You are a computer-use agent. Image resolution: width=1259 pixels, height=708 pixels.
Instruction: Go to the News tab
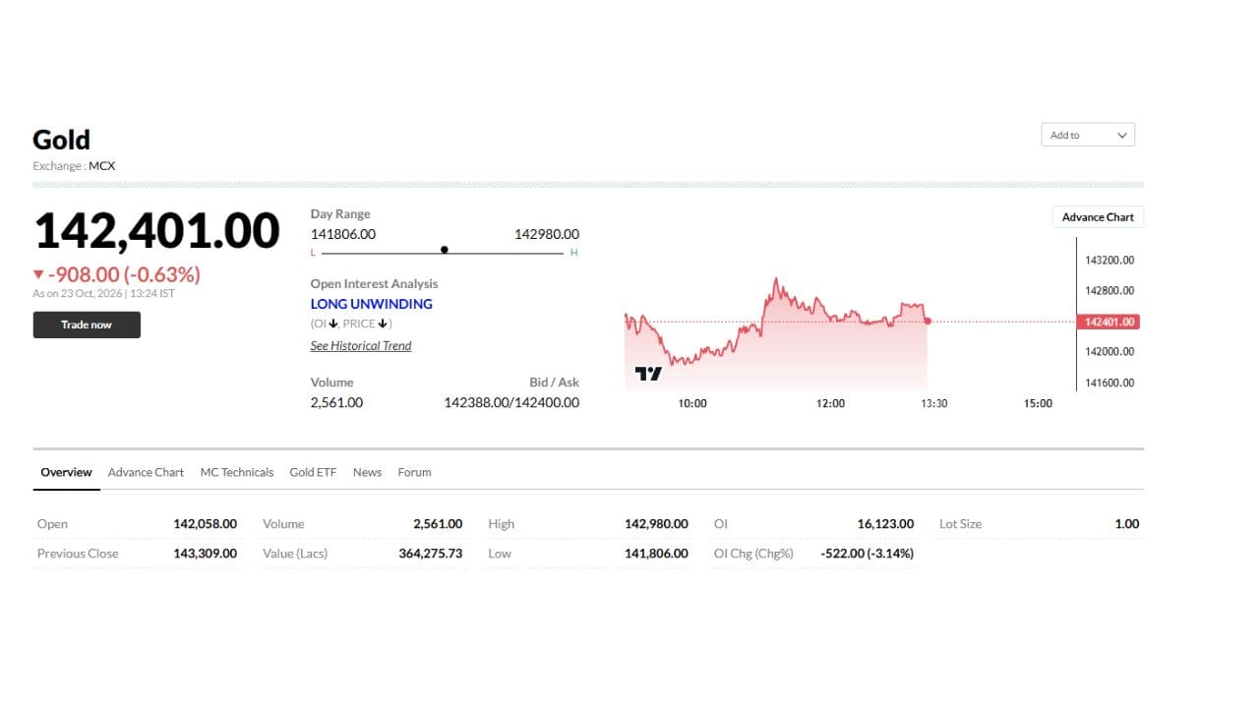coord(367,472)
